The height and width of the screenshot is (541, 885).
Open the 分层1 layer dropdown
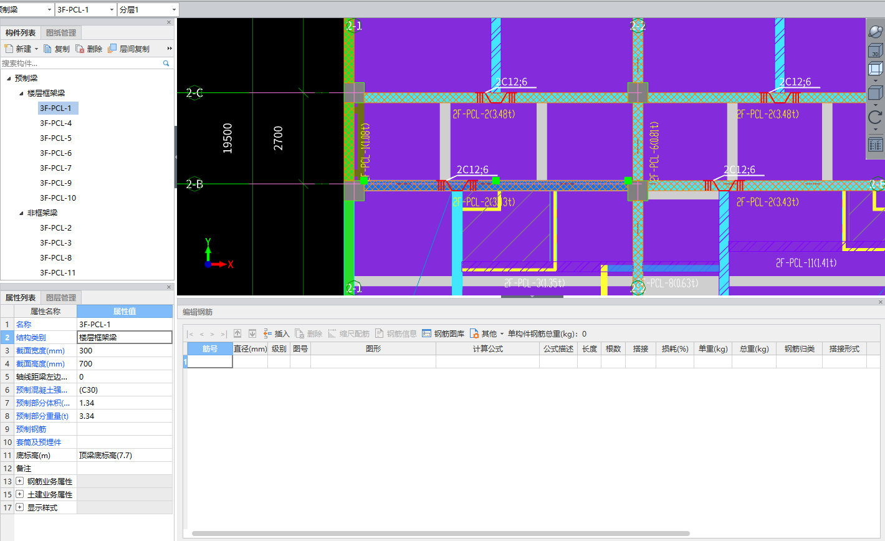[x=174, y=10]
